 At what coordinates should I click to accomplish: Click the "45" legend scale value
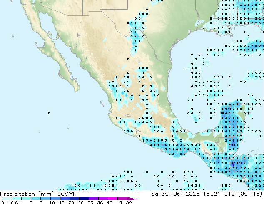pos(119,202)
